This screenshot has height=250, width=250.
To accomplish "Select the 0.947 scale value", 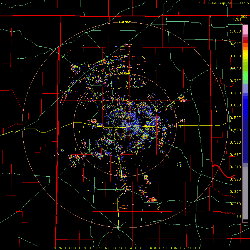I will pyautogui.click(x=235, y=44).
